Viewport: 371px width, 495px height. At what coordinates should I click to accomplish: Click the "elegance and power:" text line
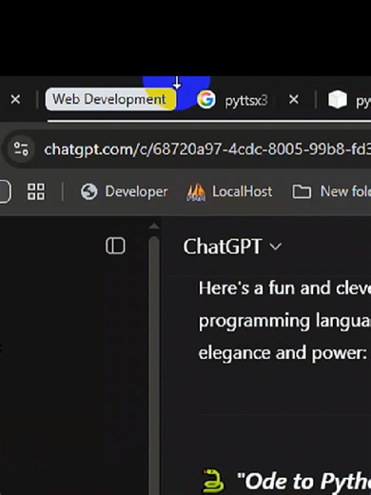(x=283, y=353)
